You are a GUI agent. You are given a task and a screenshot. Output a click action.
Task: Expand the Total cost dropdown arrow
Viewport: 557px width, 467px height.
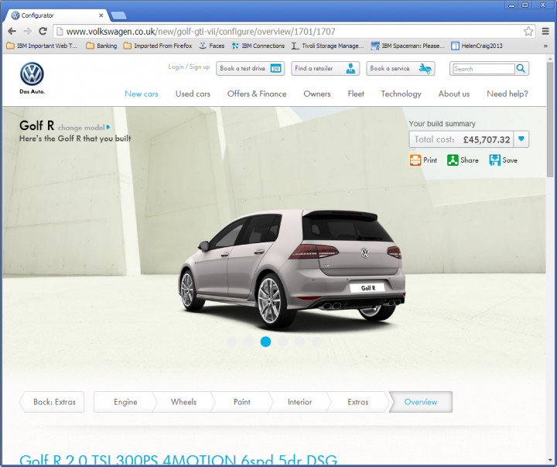click(521, 139)
